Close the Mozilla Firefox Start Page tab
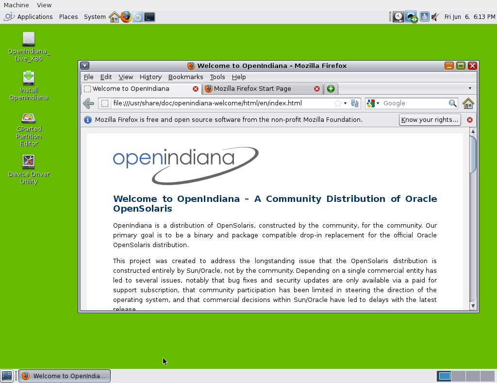This screenshot has width=497, height=383. click(317, 89)
